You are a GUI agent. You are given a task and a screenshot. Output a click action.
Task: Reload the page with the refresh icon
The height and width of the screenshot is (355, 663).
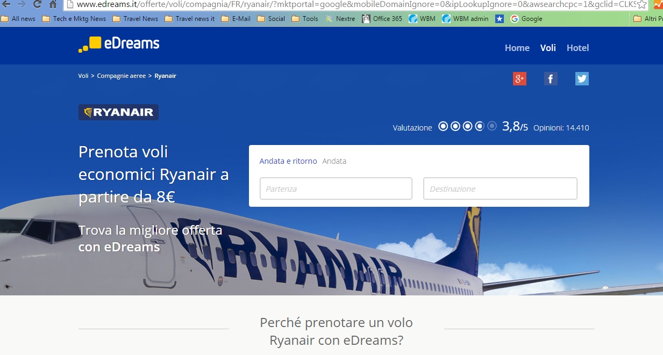(37, 4)
